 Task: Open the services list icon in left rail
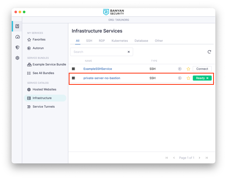(17, 26)
